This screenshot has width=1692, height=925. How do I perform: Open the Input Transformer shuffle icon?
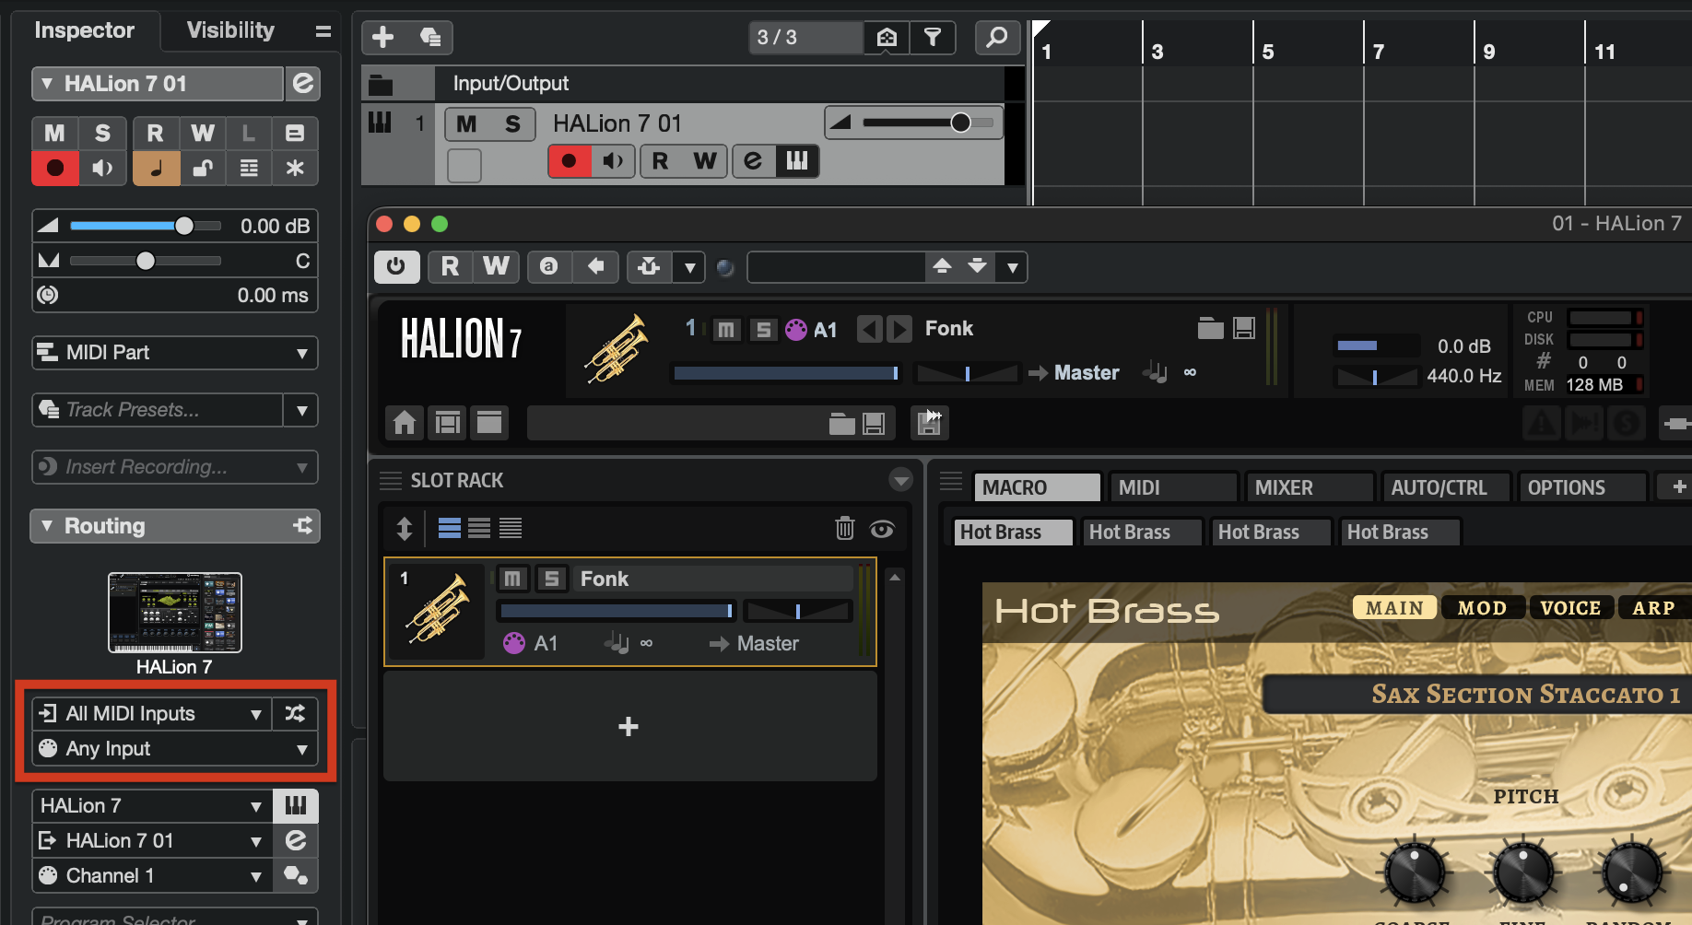[295, 713]
